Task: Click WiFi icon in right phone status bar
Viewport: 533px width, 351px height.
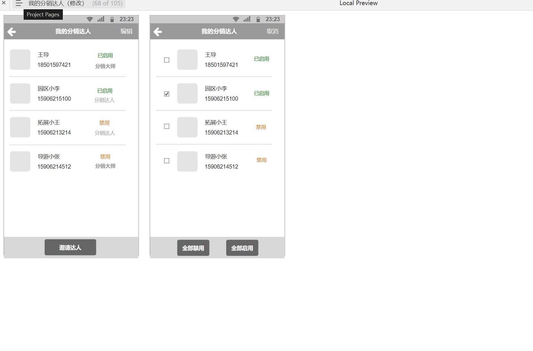Action: coord(236,19)
